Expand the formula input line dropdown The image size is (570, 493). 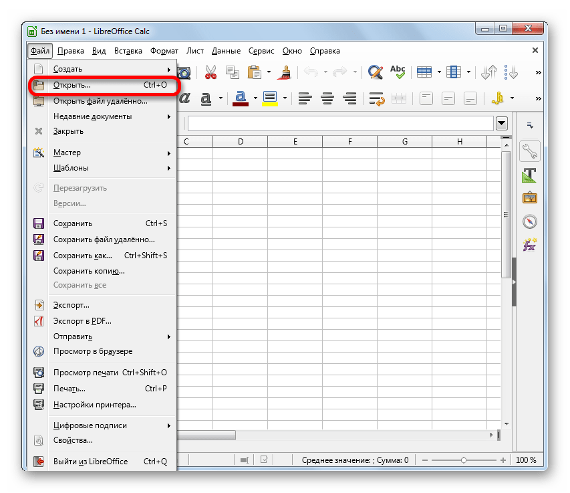(502, 123)
